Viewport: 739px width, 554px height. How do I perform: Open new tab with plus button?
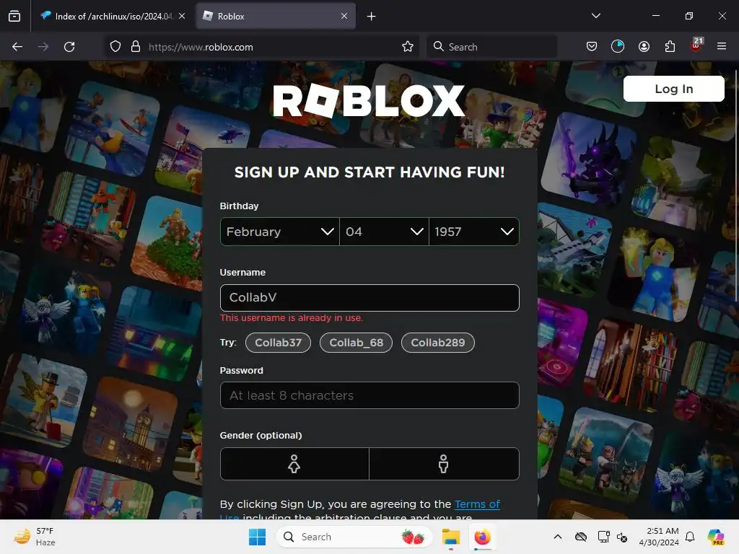coord(372,17)
